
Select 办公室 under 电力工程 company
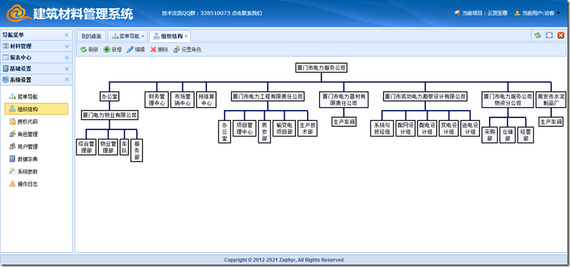pos(224,131)
